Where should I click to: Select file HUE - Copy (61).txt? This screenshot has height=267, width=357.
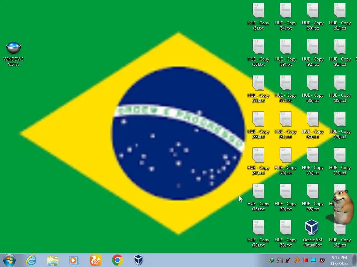click(340, 17)
